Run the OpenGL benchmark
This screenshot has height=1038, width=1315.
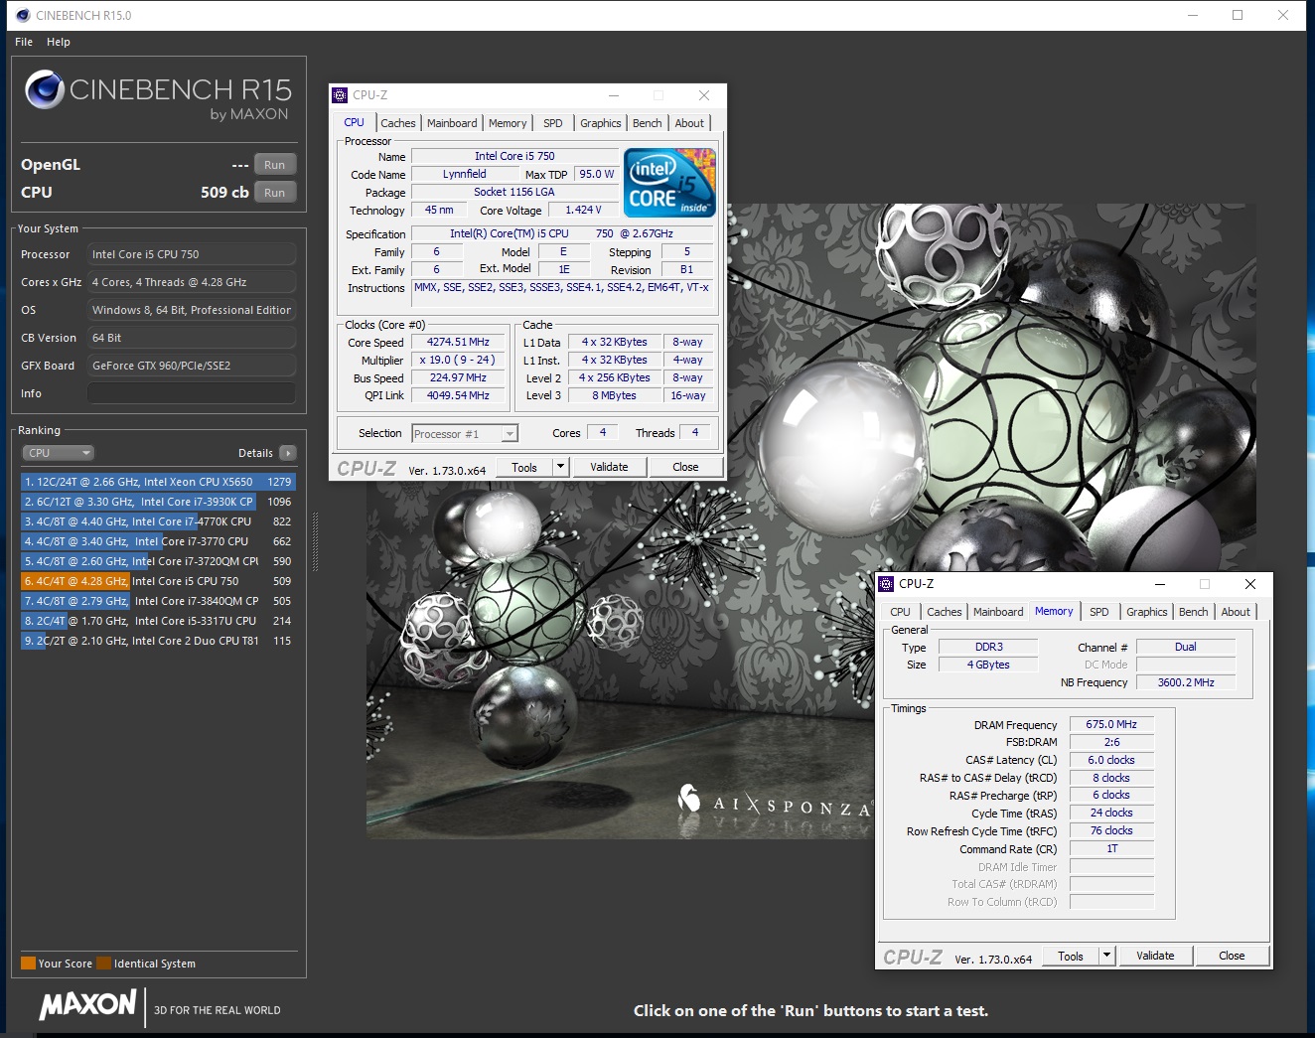pos(275,165)
